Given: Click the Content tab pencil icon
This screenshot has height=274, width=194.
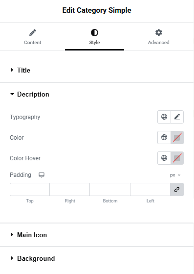Looking at the screenshot, I should point(33,32).
